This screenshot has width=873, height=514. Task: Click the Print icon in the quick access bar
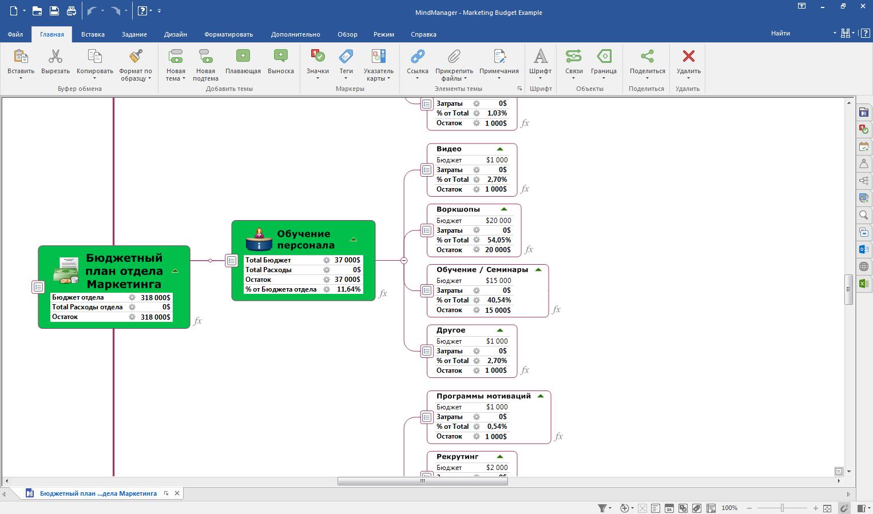point(71,11)
